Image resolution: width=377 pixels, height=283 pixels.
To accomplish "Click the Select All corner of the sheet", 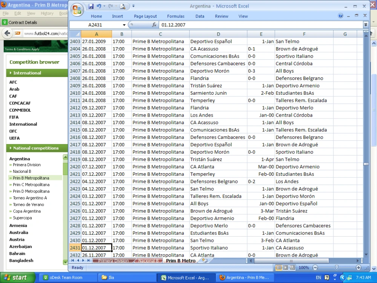I will [75, 34].
